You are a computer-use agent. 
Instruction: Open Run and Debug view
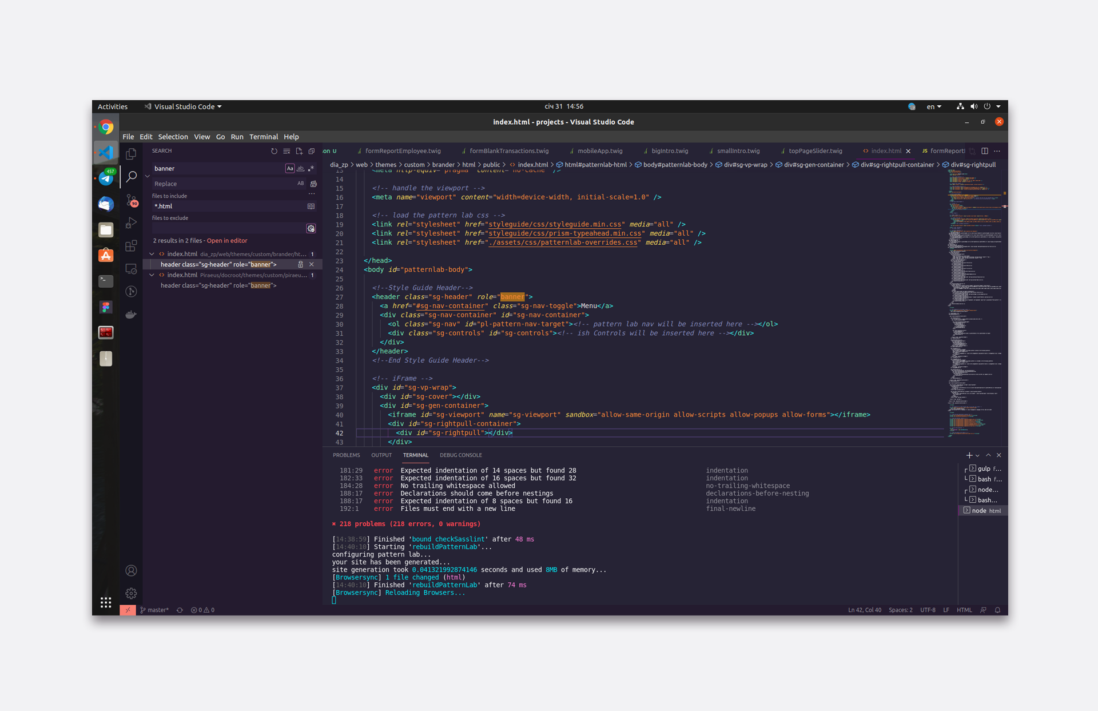pyautogui.click(x=131, y=223)
